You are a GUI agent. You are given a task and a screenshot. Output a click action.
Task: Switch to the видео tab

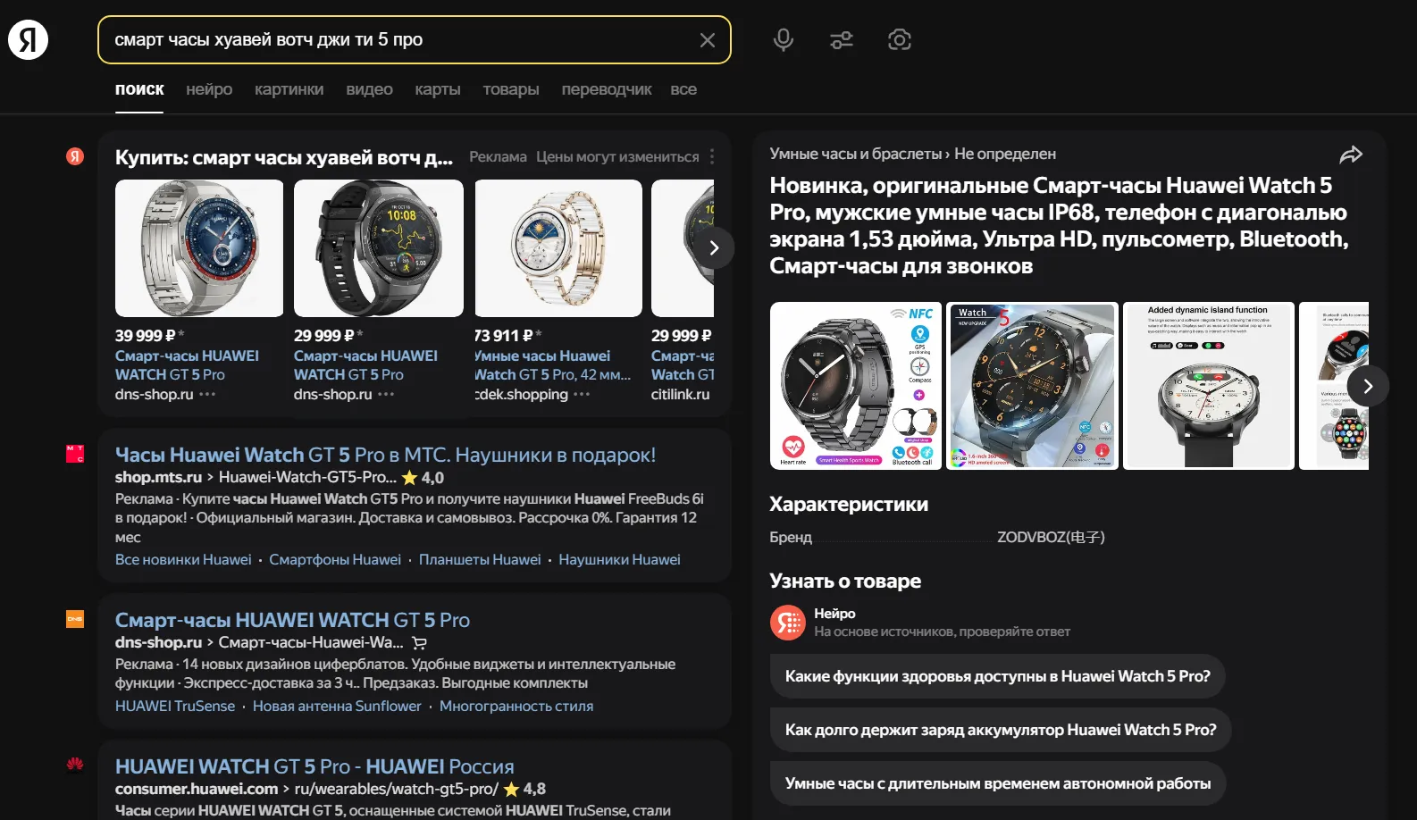(x=369, y=89)
